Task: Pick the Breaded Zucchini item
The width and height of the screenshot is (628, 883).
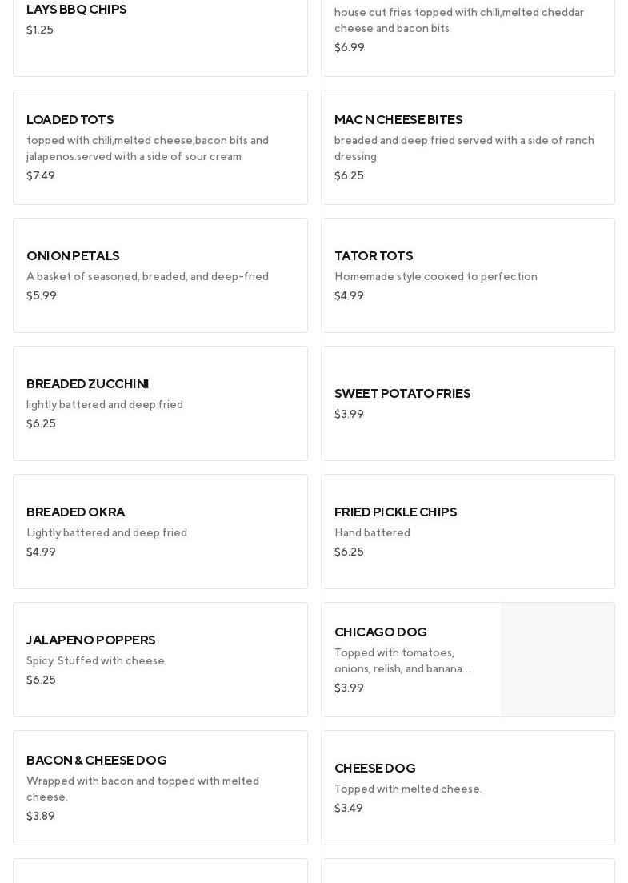Action: tap(160, 403)
